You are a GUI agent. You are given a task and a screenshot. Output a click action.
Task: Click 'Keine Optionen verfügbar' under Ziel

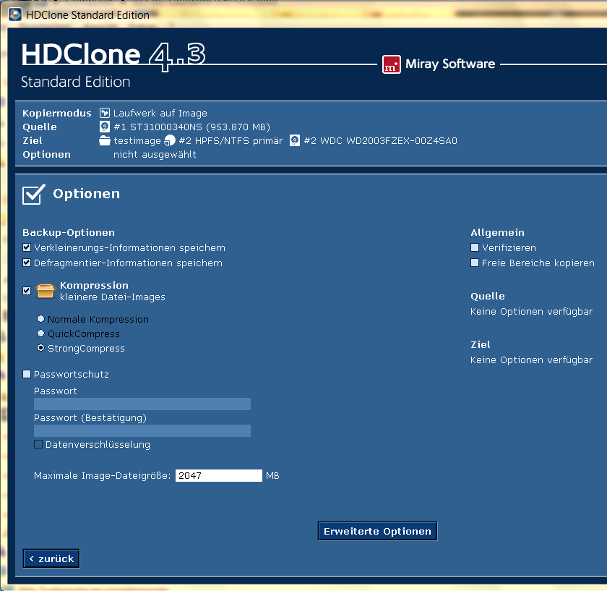click(532, 360)
